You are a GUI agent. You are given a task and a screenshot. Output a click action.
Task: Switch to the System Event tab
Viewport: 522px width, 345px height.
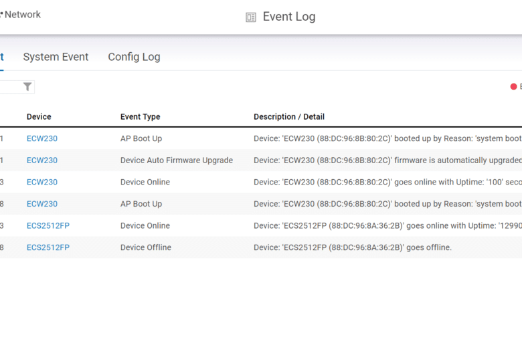tap(56, 57)
